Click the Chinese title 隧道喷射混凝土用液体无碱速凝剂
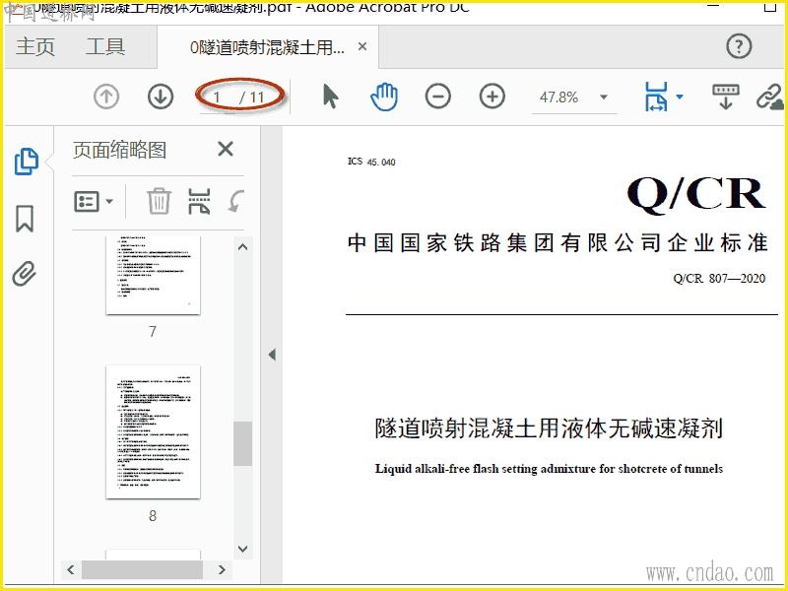Viewport: 788px width, 591px height. [549, 428]
